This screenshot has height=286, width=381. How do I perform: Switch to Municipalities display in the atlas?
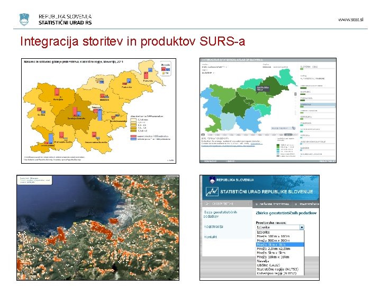click(x=280, y=67)
